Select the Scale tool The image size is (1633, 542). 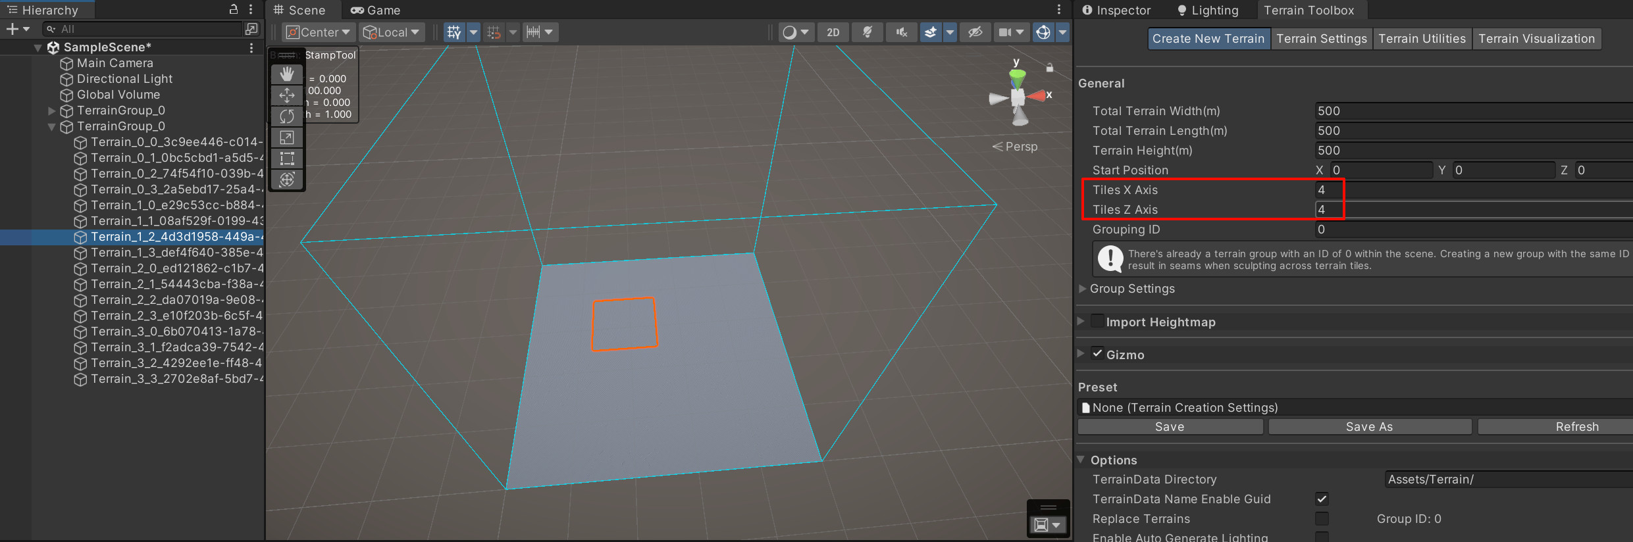287,137
